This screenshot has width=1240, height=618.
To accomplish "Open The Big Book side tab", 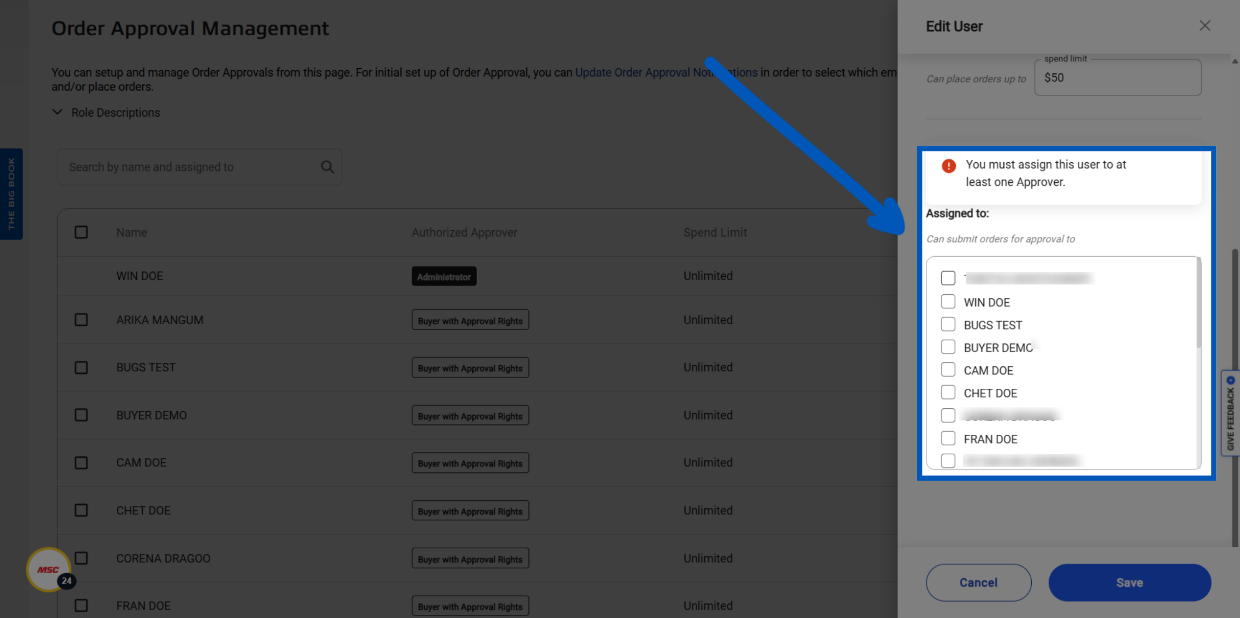I will pos(11,194).
